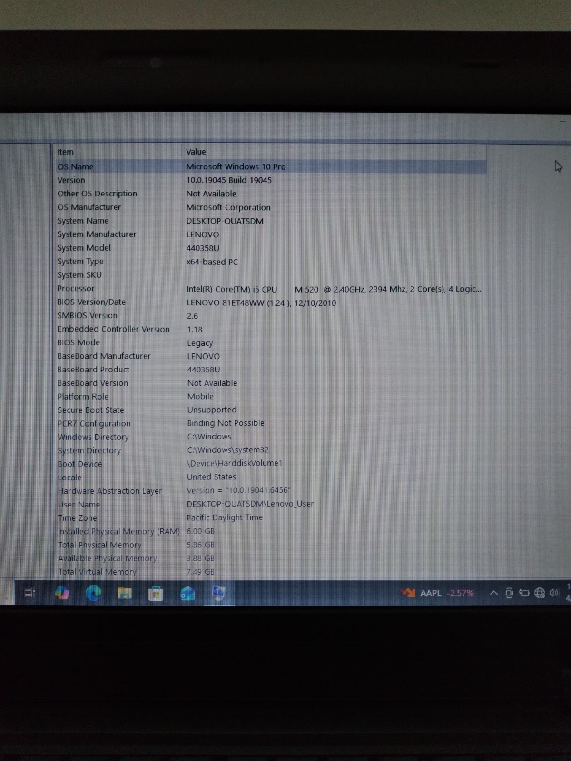Select the OS Manufacturer item

tap(89, 207)
